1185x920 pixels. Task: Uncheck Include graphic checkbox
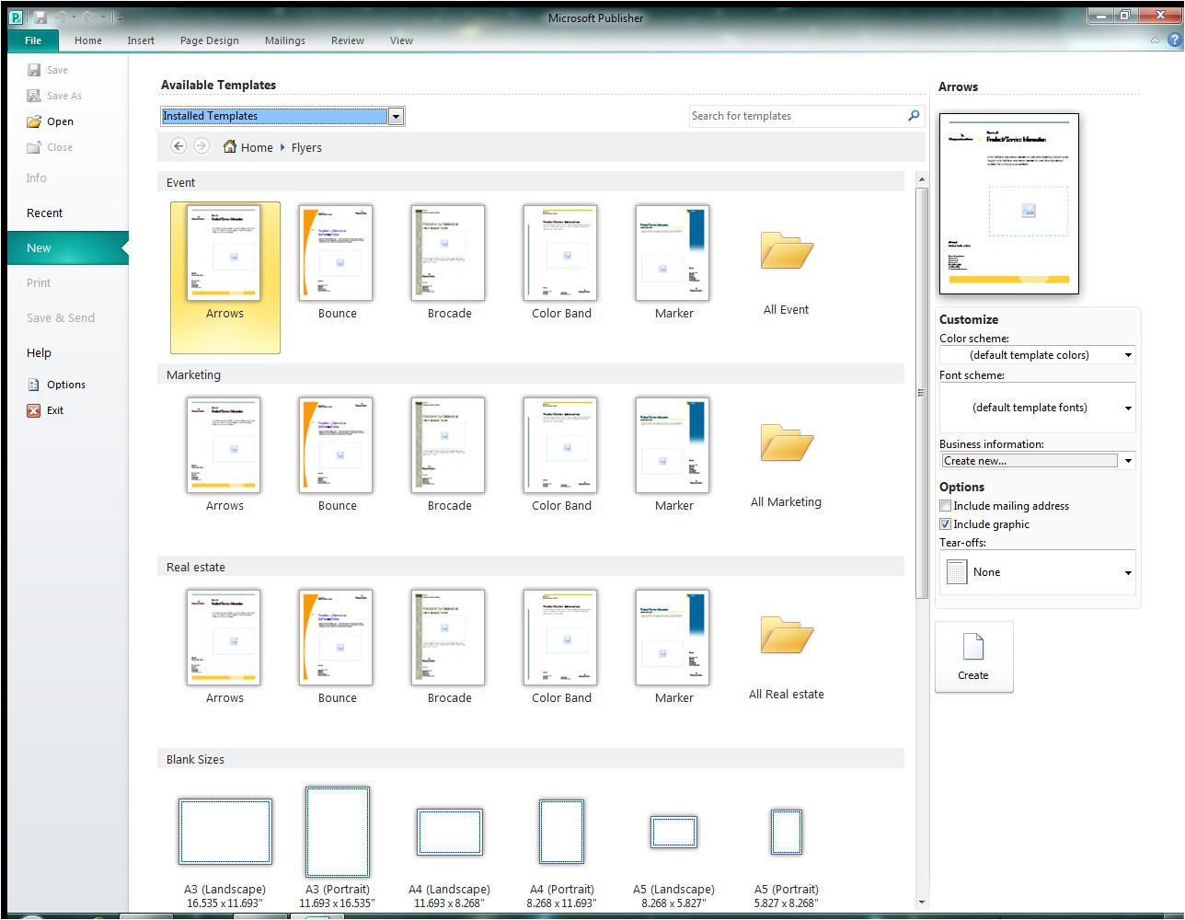click(945, 524)
